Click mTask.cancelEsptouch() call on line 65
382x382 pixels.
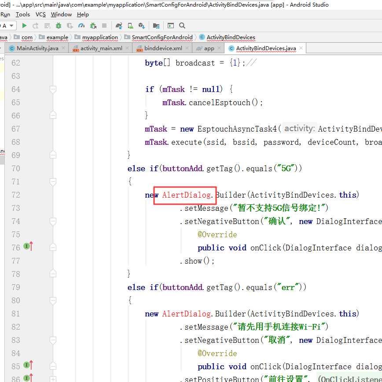coord(213,103)
